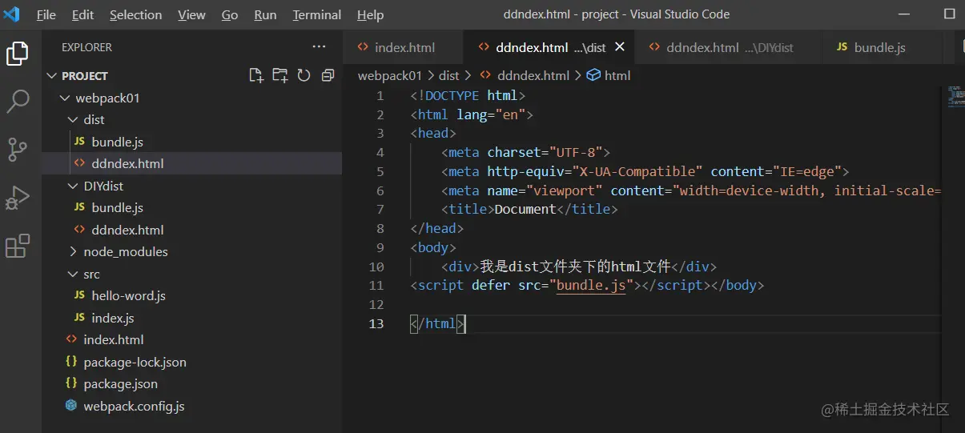Click the html symbol icon in breadcrumb

click(593, 75)
